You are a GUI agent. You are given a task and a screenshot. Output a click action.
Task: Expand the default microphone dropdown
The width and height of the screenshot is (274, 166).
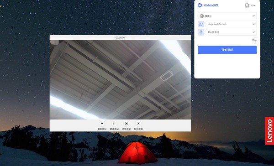[231, 32]
